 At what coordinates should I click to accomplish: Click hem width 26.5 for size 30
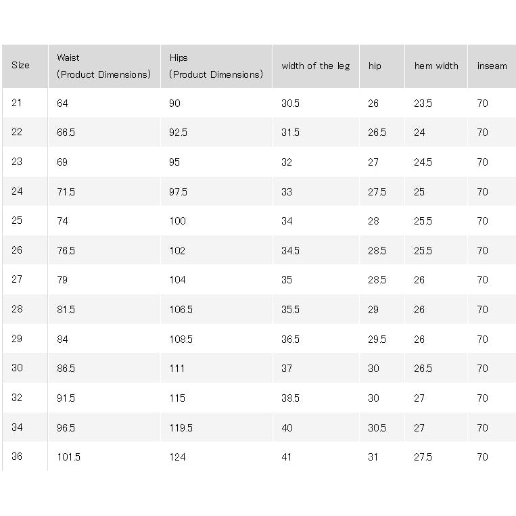coord(423,369)
